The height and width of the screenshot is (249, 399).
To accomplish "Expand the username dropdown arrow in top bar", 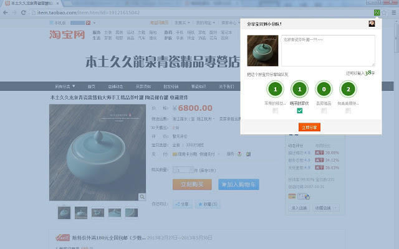I will point(94,23).
